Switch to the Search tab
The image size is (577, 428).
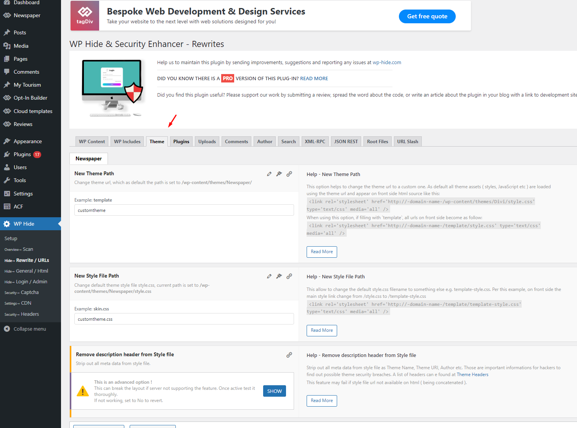tap(288, 141)
